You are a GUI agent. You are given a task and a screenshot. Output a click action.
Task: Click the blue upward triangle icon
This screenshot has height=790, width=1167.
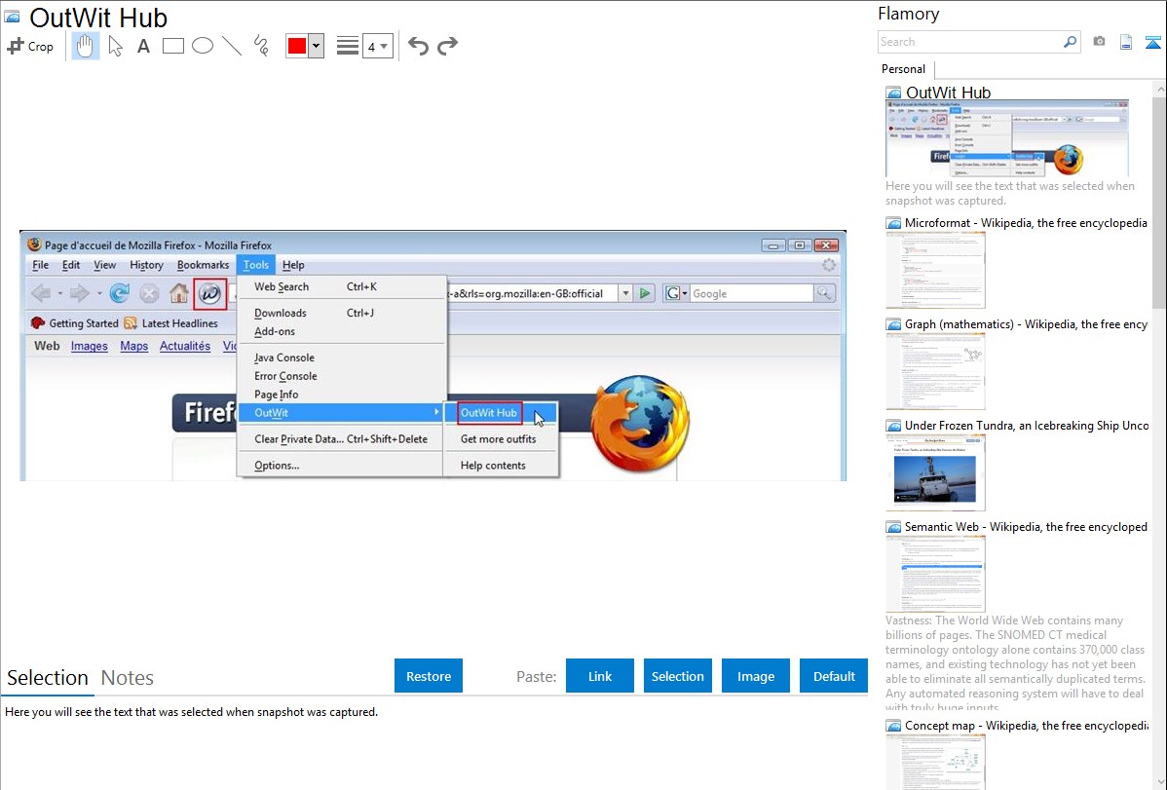point(1152,43)
